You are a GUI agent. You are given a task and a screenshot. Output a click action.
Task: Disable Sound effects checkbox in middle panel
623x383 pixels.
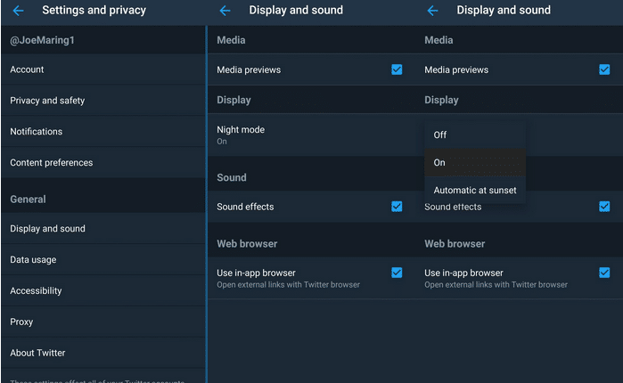397,207
